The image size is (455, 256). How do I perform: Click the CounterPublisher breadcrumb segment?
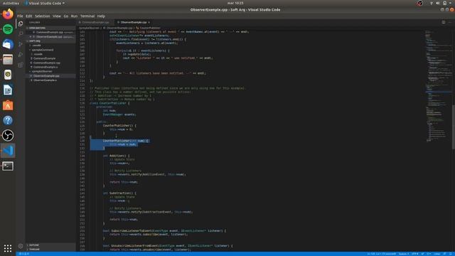(148, 28)
